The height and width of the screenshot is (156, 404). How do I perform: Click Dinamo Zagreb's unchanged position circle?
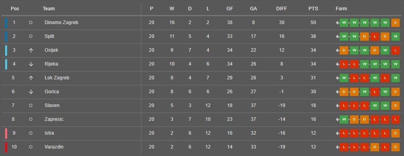(x=31, y=23)
